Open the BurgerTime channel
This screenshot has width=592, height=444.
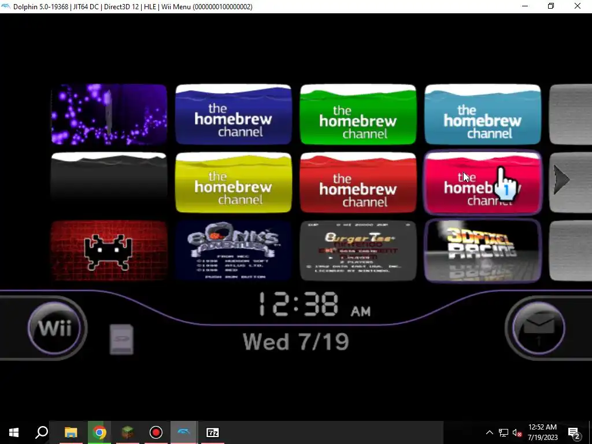358,251
